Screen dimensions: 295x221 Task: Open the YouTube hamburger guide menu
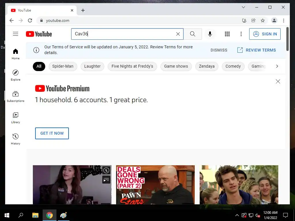(16, 34)
